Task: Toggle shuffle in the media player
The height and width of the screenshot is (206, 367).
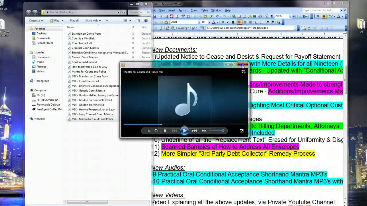Action: [x=149, y=131]
